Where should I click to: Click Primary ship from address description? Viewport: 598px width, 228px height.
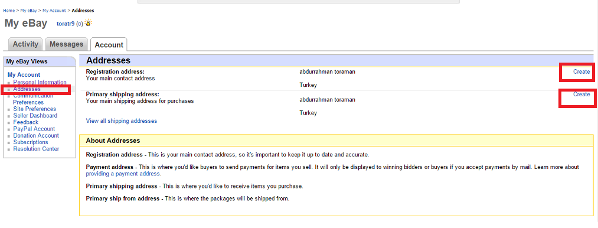188,198
